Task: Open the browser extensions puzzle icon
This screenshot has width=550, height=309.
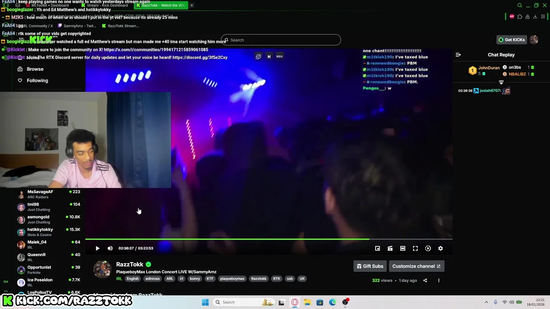Action: click(519, 16)
